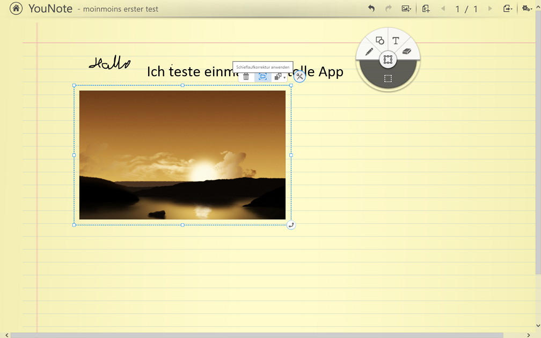Click the vertical scroll down arrow
This screenshot has width=541, height=338.
[x=538, y=326]
